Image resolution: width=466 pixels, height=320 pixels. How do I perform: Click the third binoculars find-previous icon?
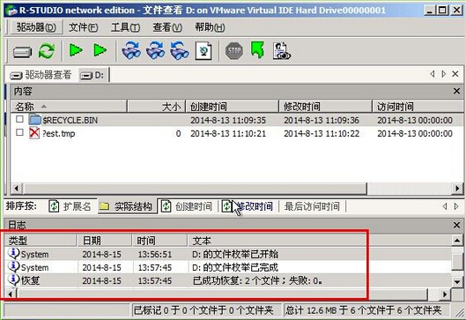[x=180, y=51]
